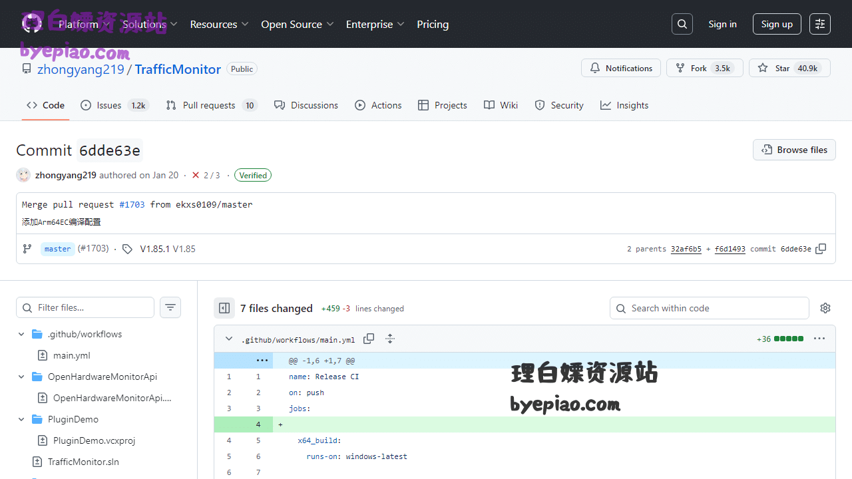The width and height of the screenshot is (852, 479).
Task: Open the header sliders menu icon
Action: click(x=820, y=24)
